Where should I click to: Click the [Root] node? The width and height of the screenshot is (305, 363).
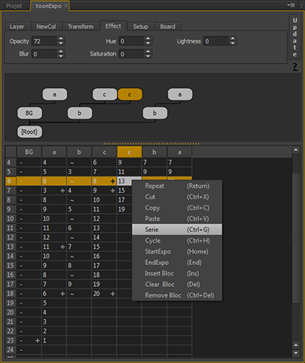30,132
